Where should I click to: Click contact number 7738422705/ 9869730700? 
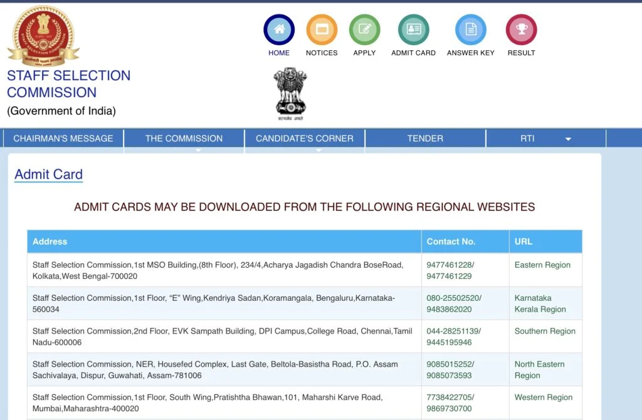[450, 403]
